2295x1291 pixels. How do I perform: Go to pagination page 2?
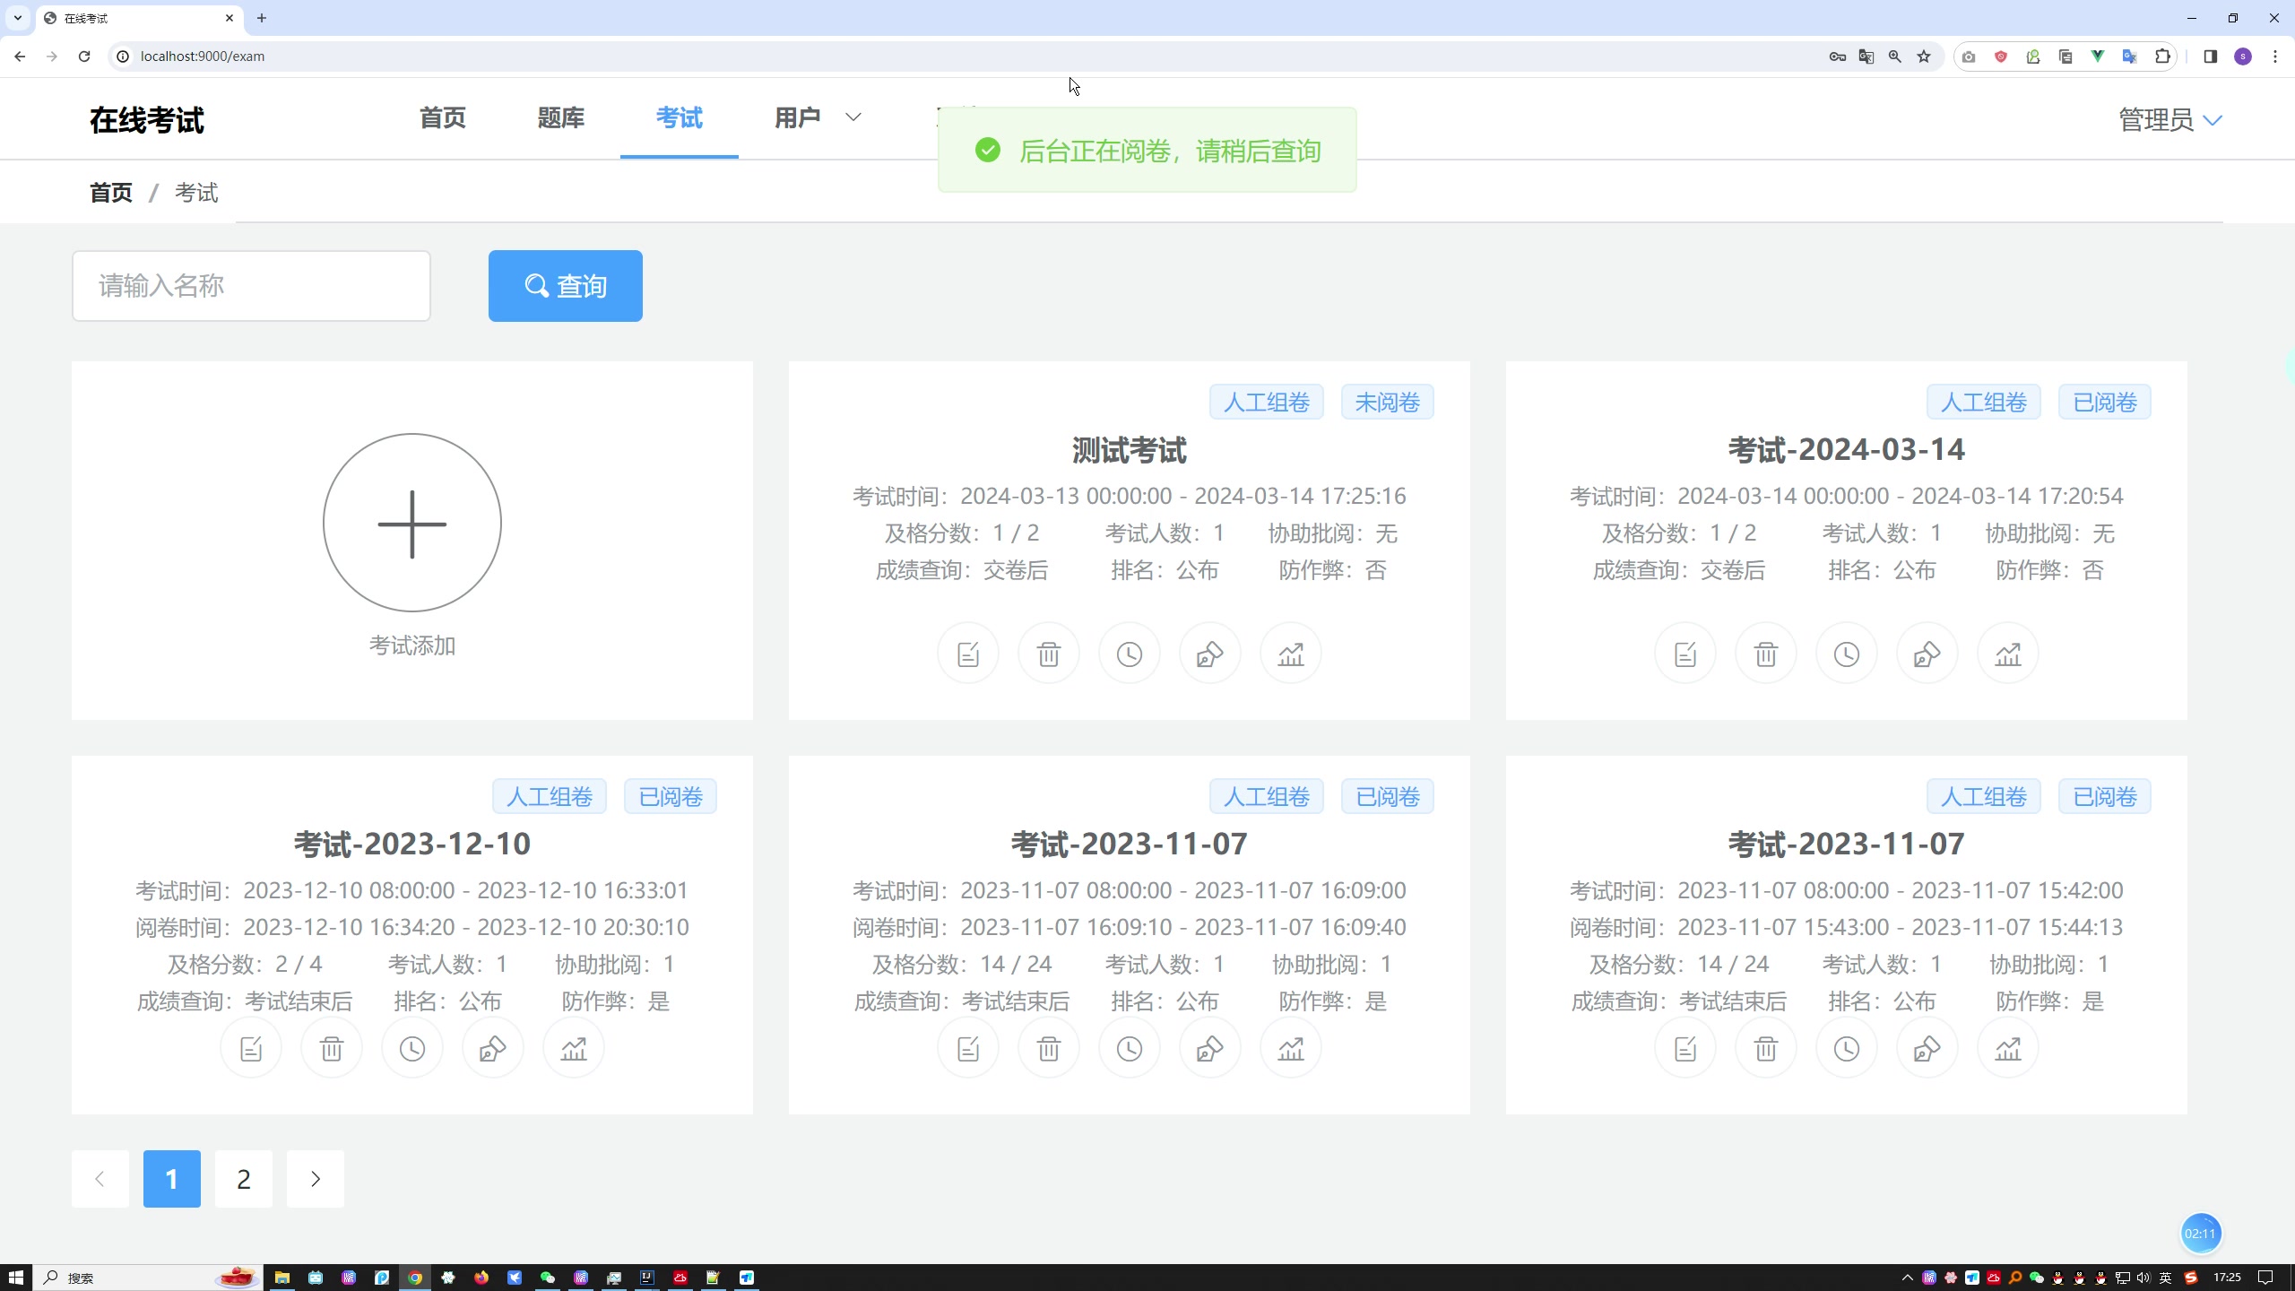tap(244, 1179)
